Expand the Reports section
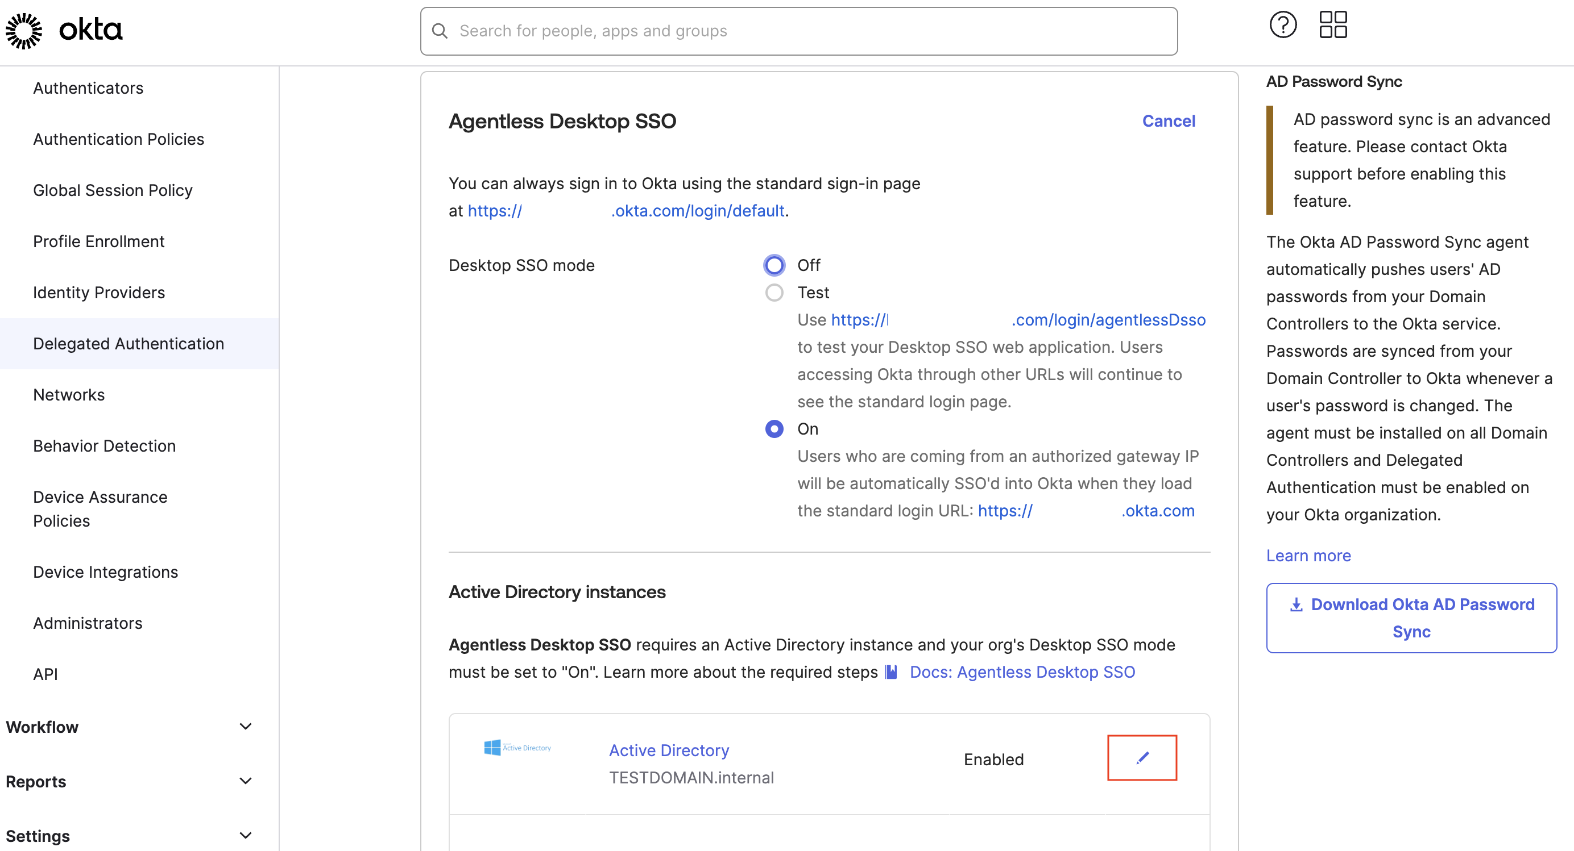1574x851 pixels. click(x=245, y=781)
